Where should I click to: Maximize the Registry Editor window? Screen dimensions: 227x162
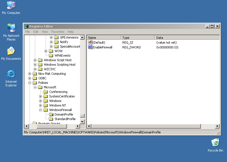[212, 26]
